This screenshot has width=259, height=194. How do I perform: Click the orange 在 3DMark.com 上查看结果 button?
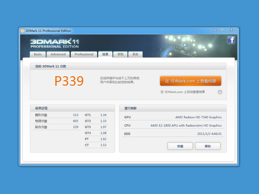pyautogui.click(x=190, y=81)
